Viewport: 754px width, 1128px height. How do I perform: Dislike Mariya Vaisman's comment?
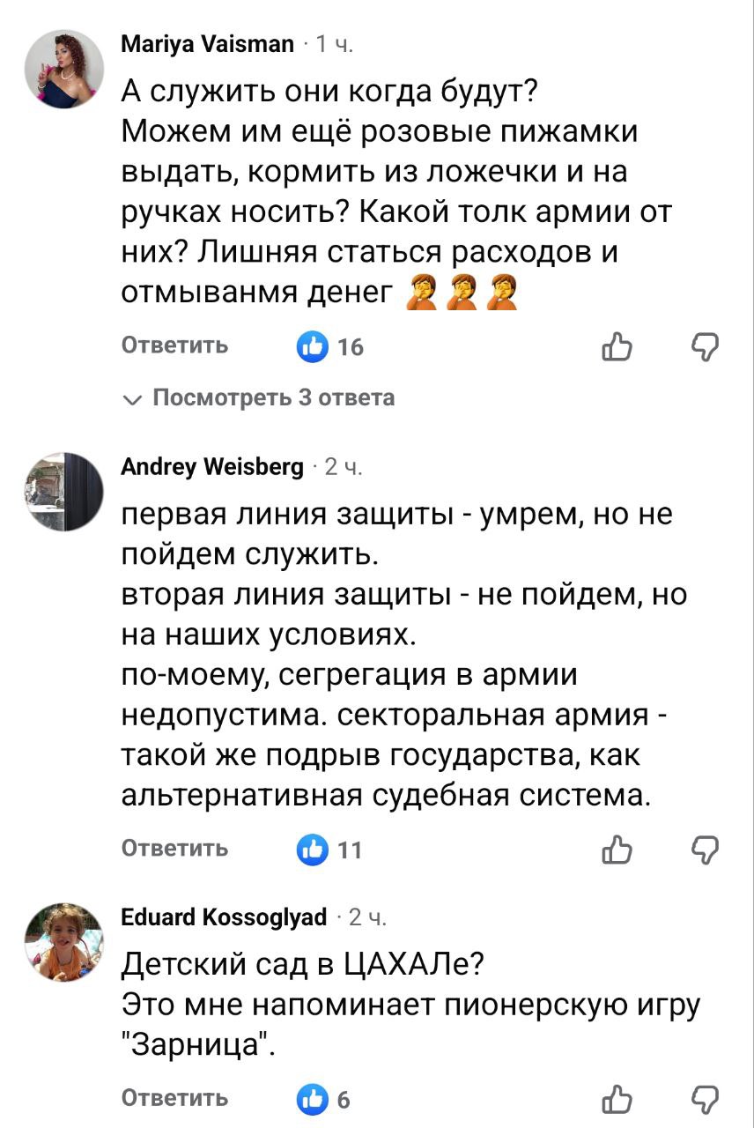pos(706,347)
